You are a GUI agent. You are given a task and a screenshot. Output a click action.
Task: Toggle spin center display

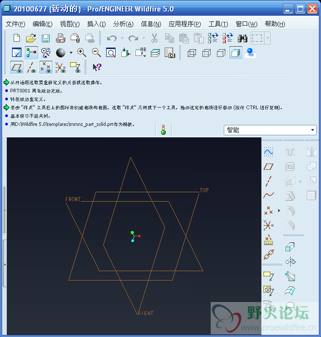coord(31,53)
